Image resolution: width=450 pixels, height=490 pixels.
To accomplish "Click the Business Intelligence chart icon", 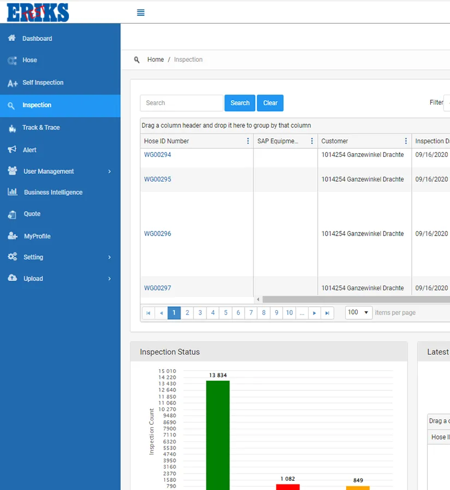I will point(12,192).
